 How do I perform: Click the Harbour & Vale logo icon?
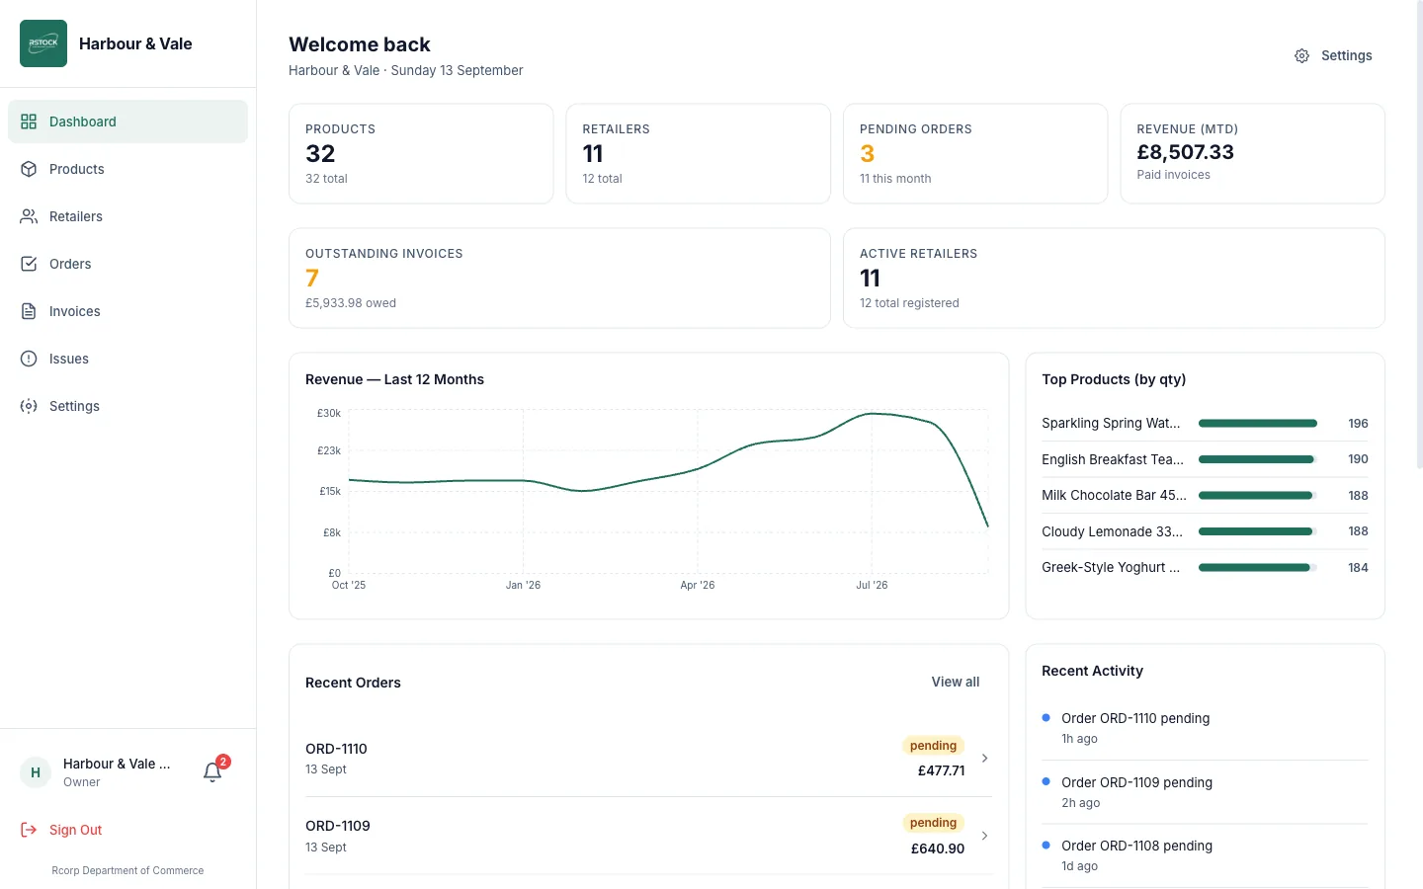tap(43, 43)
